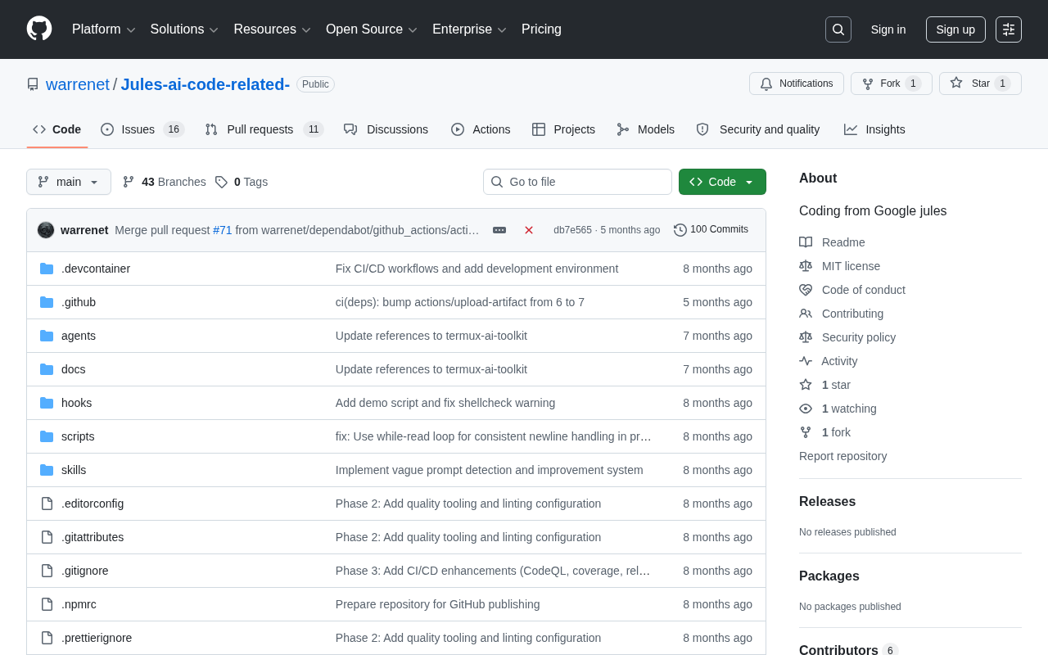This screenshot has height=655, width=1048.
Task: Click the eye icon beside '1 watching'
Action: (x=806, y=409)
